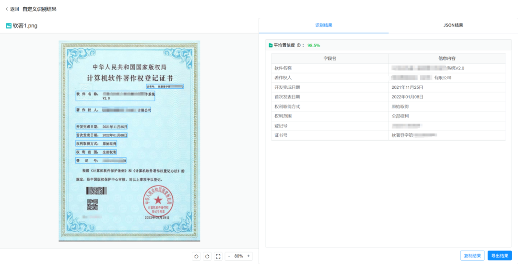Zoom out with the minus button
This screenshot has height=264, width=518.
click(229, 256)
